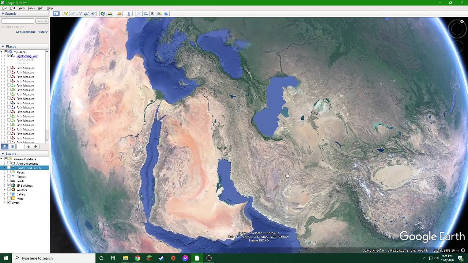Image resolution: width=468 pixels, height=263 pixels.
Task: Click View in Google Maps icon
Action: point(159,14)
